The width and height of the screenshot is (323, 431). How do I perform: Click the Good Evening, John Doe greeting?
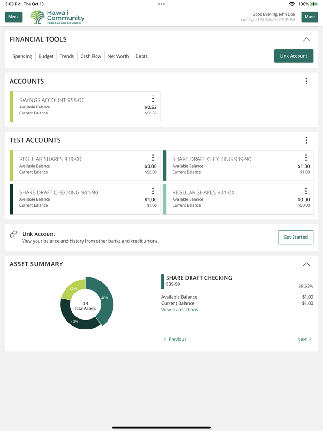(x=274, y=14)
